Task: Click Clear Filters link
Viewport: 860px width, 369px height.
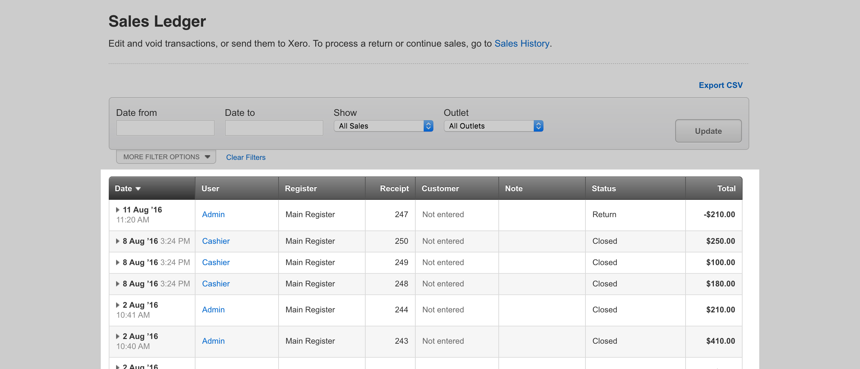Action: (x=246, y=157)
